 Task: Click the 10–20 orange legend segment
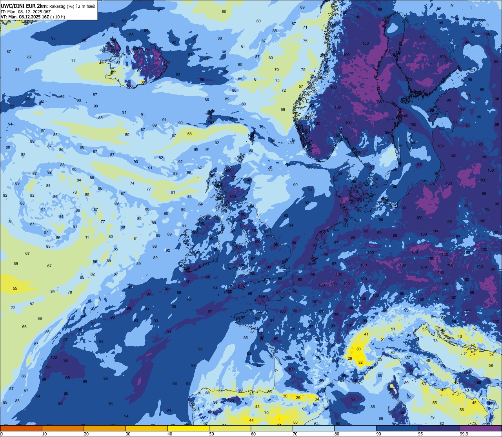click(63, 428)
